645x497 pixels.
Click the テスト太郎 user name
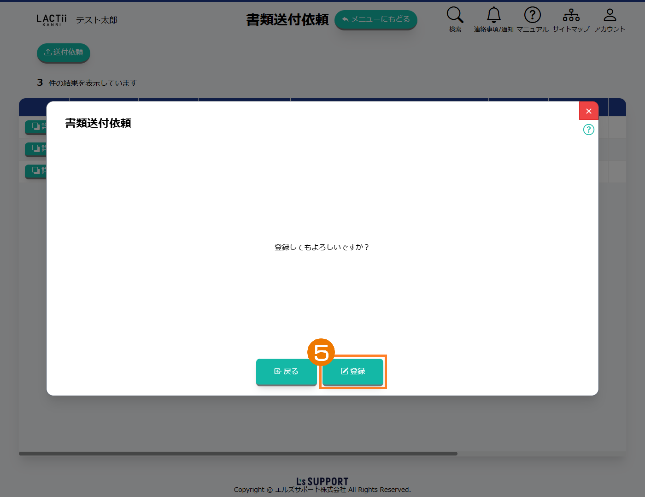(x=97, y=20)
